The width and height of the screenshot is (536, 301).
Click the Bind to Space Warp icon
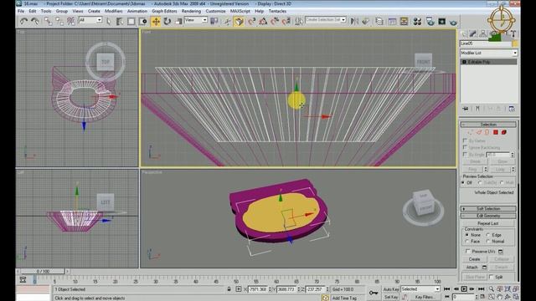[x=70, y=21]
